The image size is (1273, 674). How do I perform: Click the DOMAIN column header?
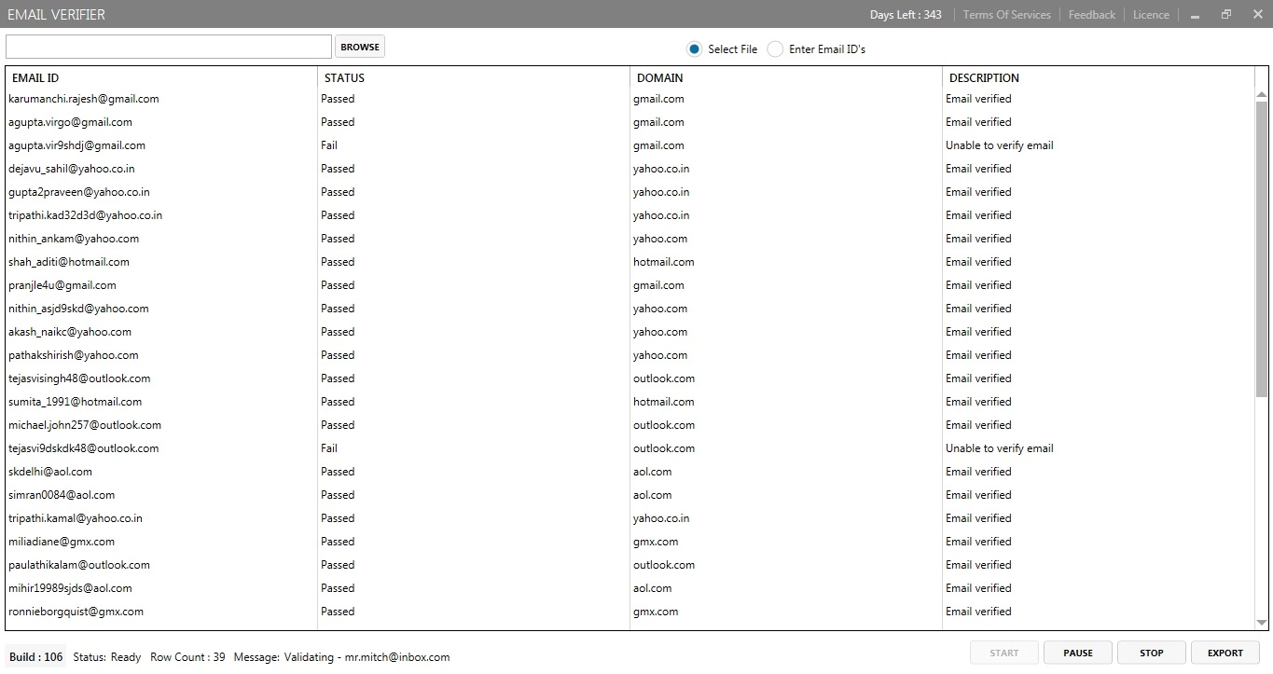click(x=659, y=78)
